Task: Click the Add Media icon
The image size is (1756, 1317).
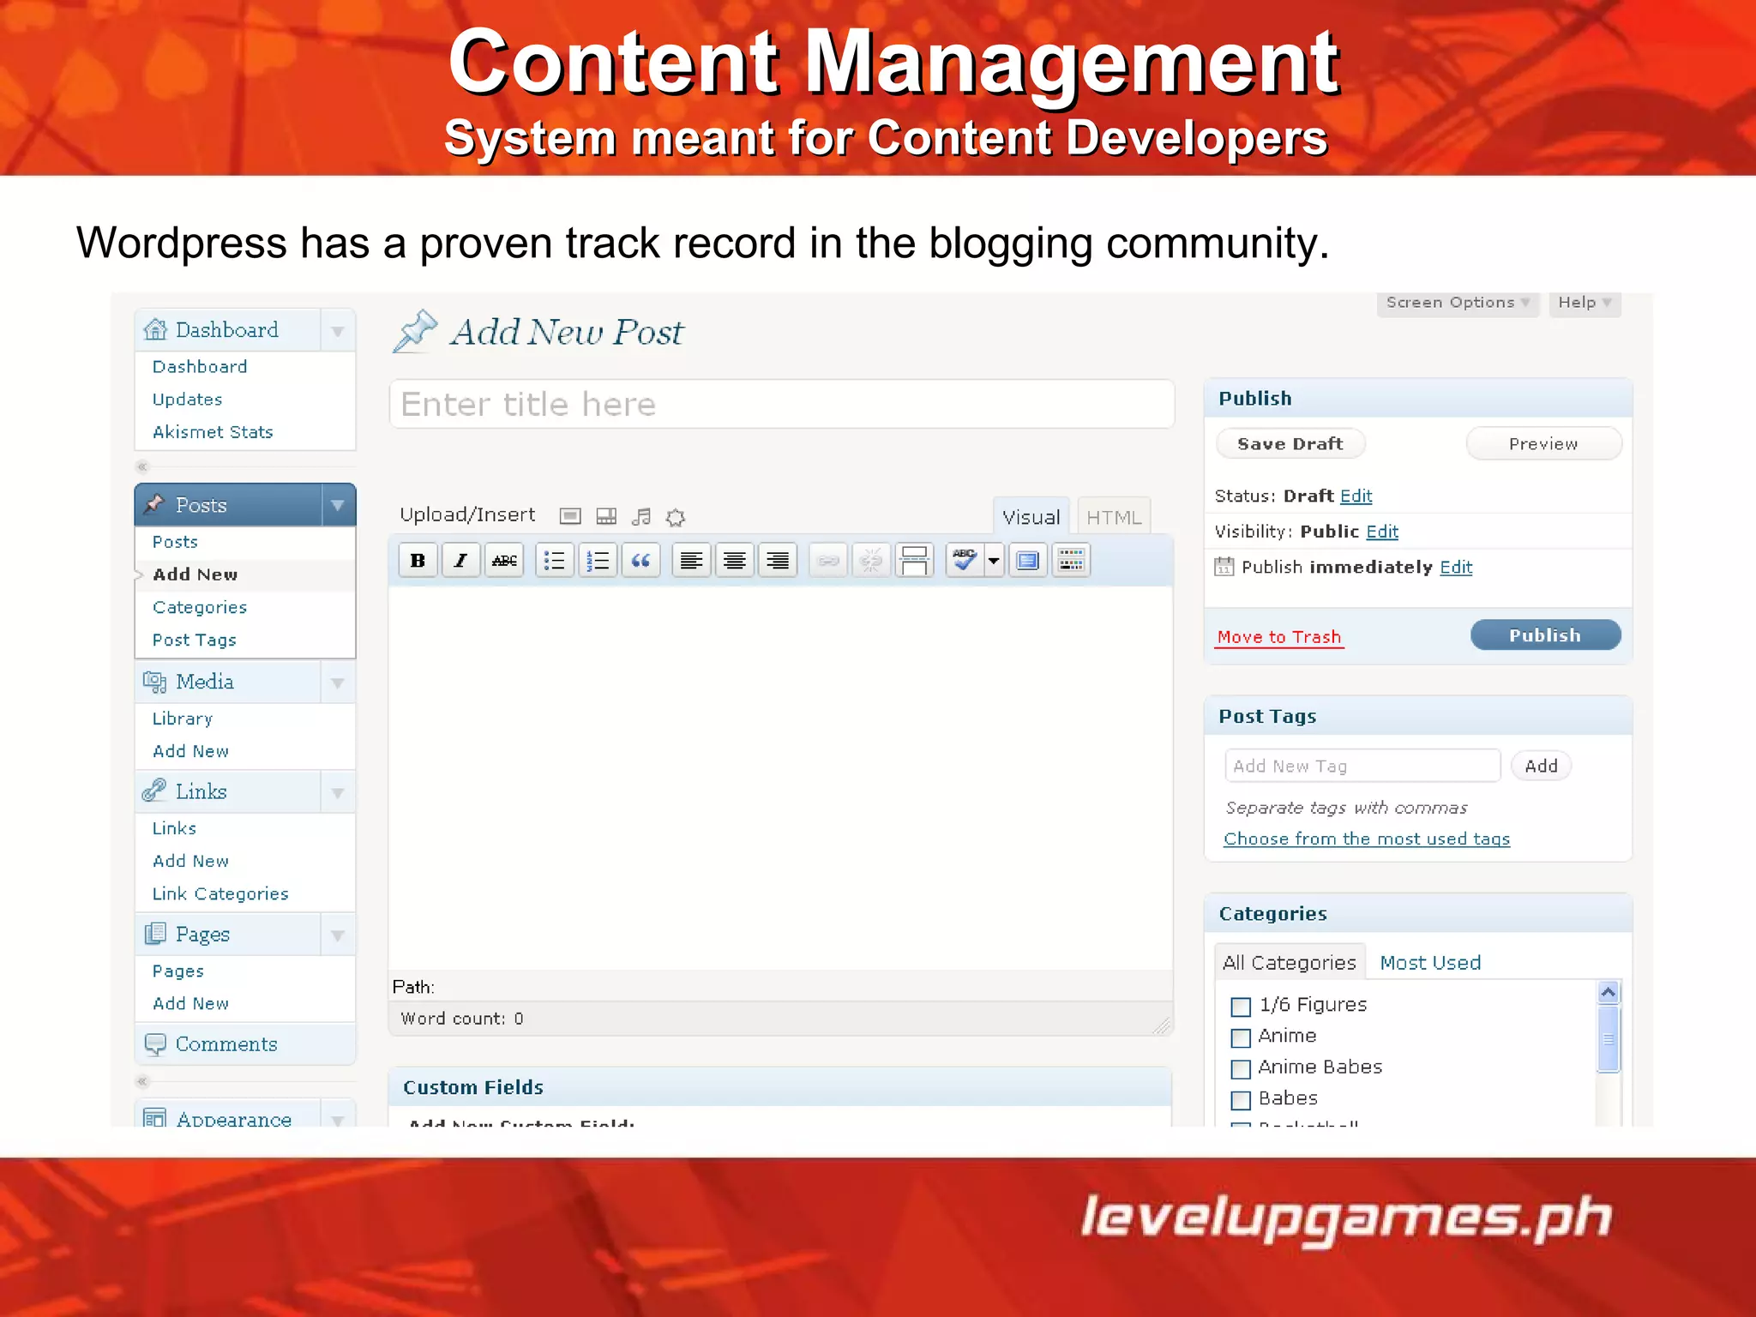Action: point(676,517)
